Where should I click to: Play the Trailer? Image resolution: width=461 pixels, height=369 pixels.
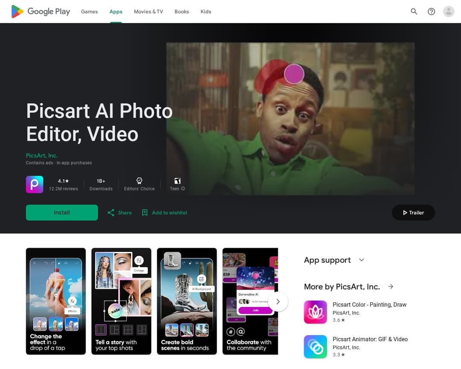tap(413, 212)
